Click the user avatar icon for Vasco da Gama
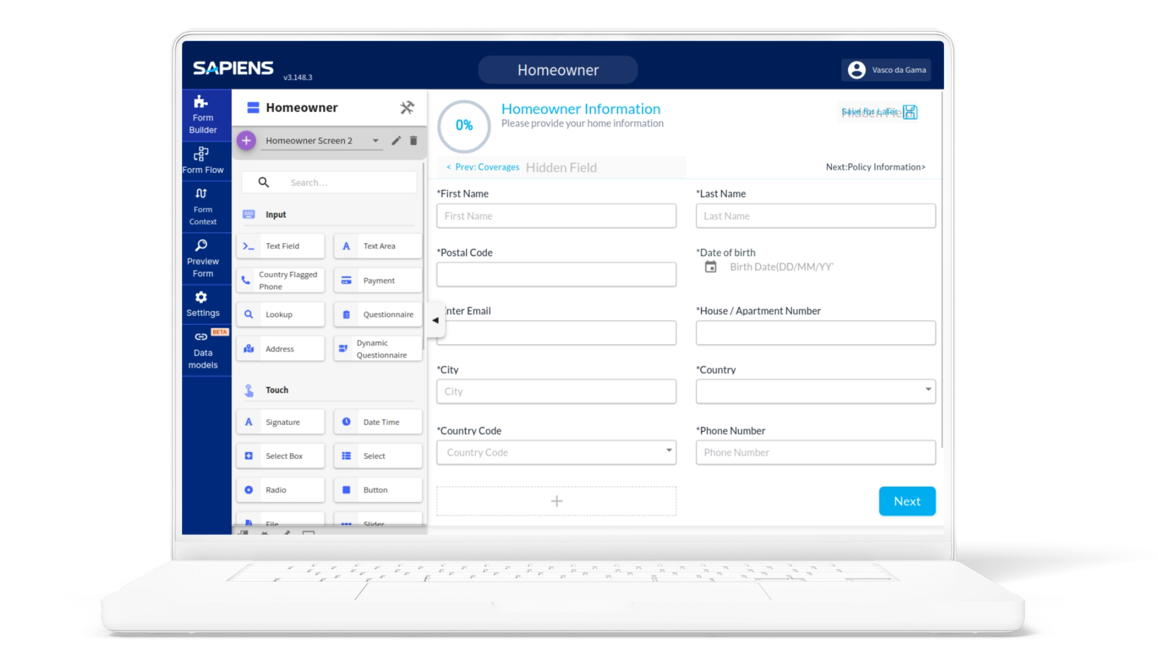Screen dimensions: 1158x651 tap(856, 70)
